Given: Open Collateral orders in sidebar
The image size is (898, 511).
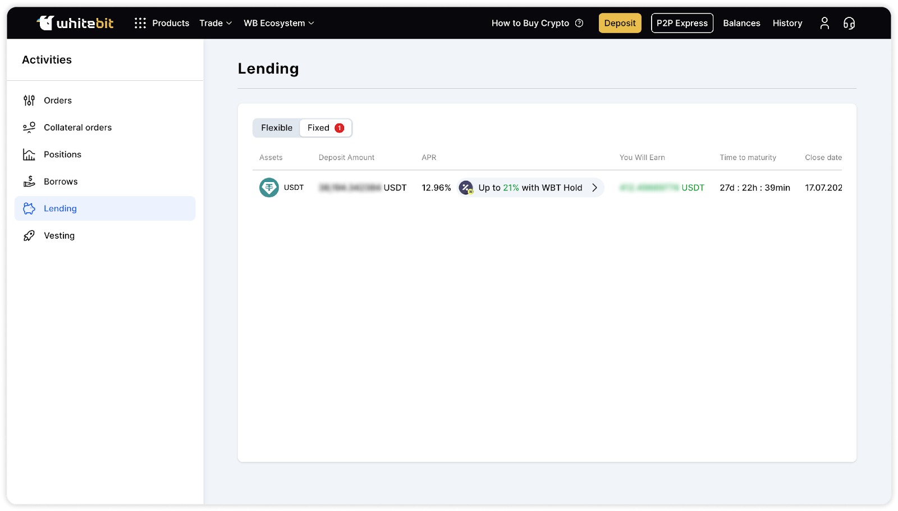Looking at the screenshot, I should pyautogui.click(x=77, y=127).
